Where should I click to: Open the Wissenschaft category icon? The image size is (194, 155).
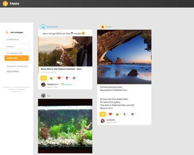(x=43, y=27)
